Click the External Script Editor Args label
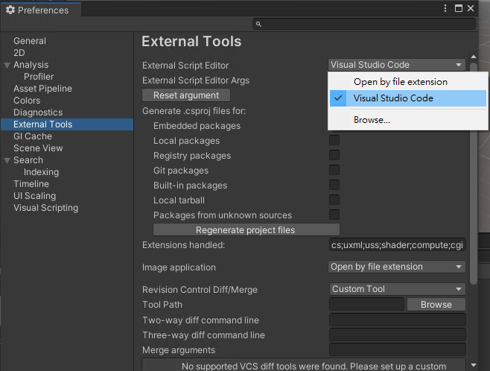Image resolution: width=490 pixels, height=371 pixels. pos(196,80)
